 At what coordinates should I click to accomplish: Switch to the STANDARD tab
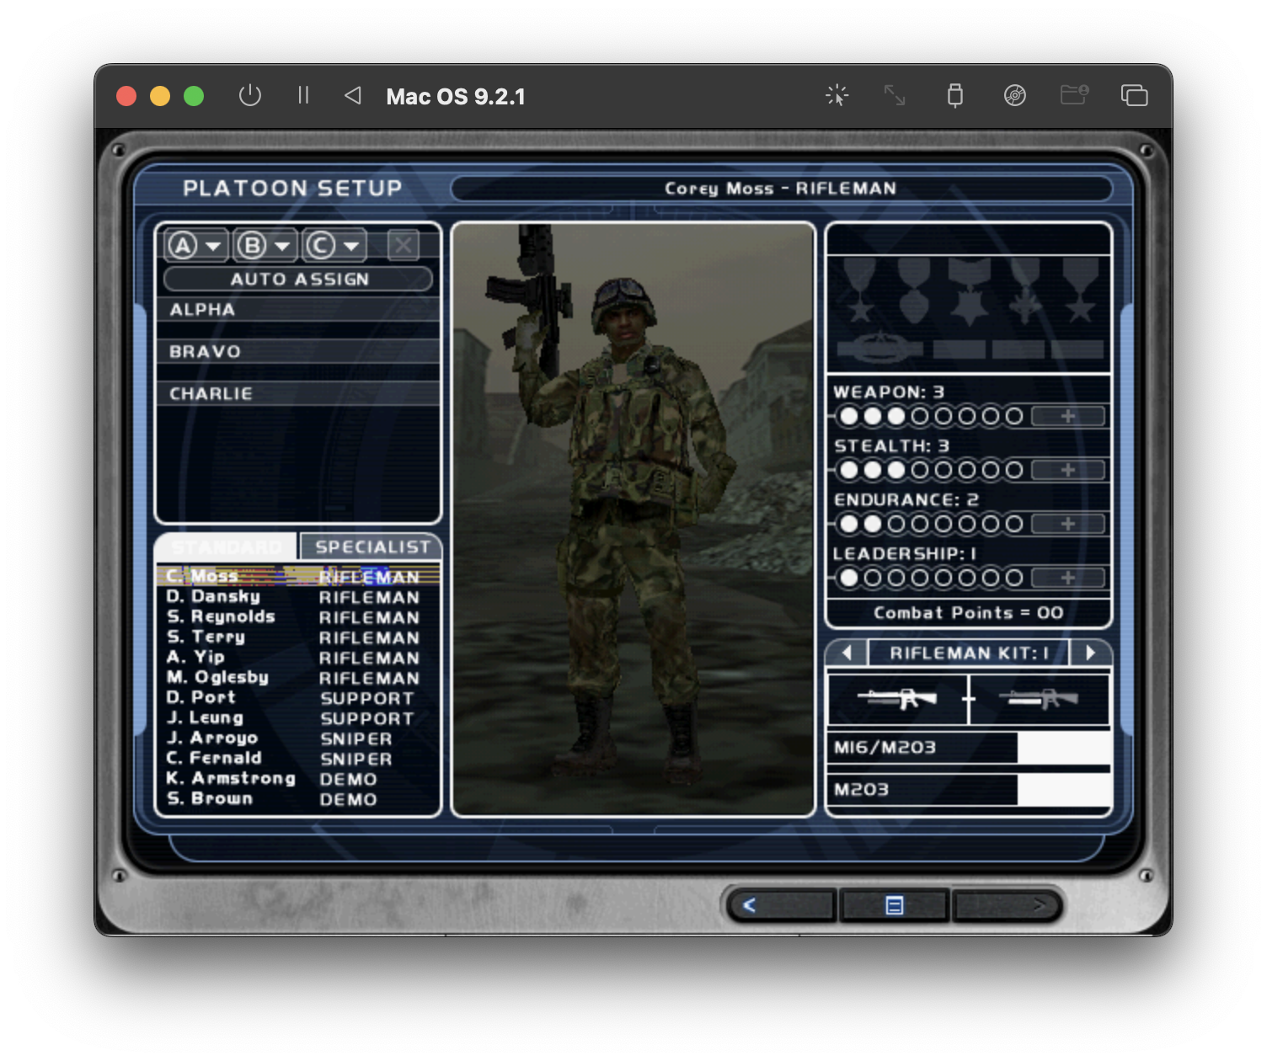point(227,546)
